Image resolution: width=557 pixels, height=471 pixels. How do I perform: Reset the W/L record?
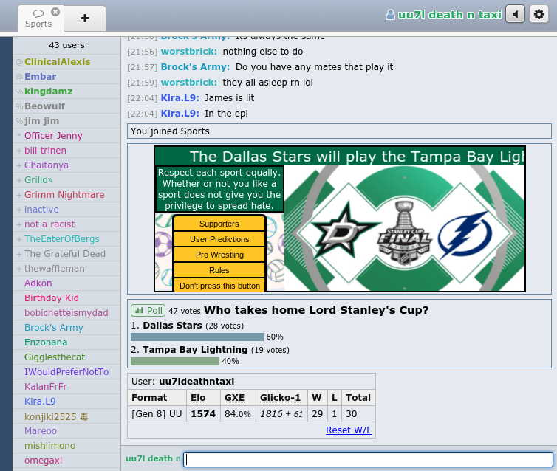point(349,430)
